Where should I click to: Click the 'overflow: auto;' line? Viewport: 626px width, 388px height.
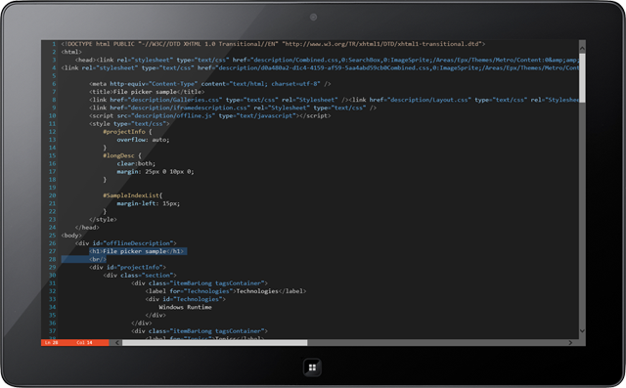point(143,140)
